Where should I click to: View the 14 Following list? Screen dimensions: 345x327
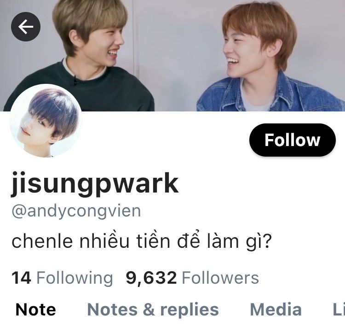pyautogui.click(x=62, y=278)
